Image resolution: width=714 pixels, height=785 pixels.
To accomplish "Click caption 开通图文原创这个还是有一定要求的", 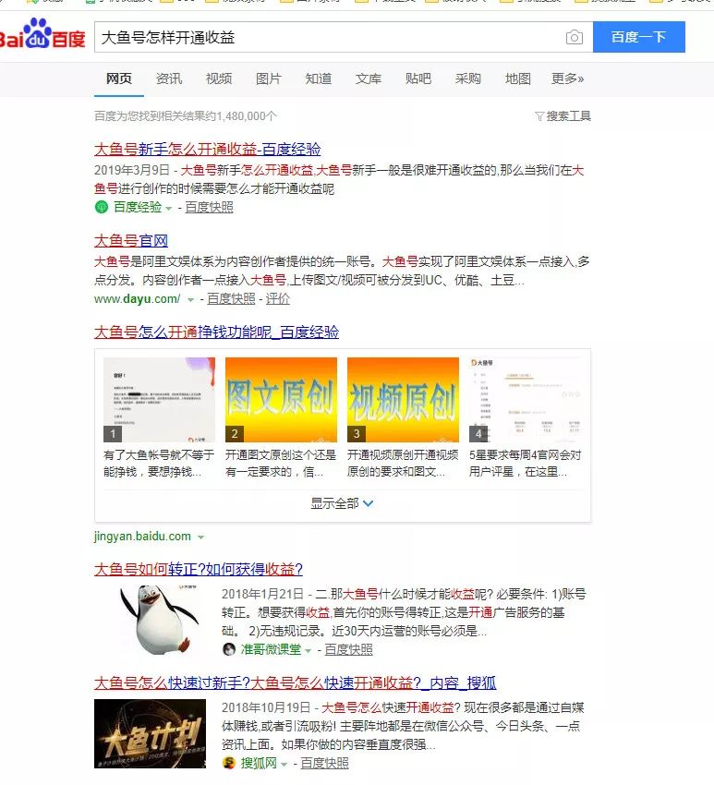I will [281, 463].
